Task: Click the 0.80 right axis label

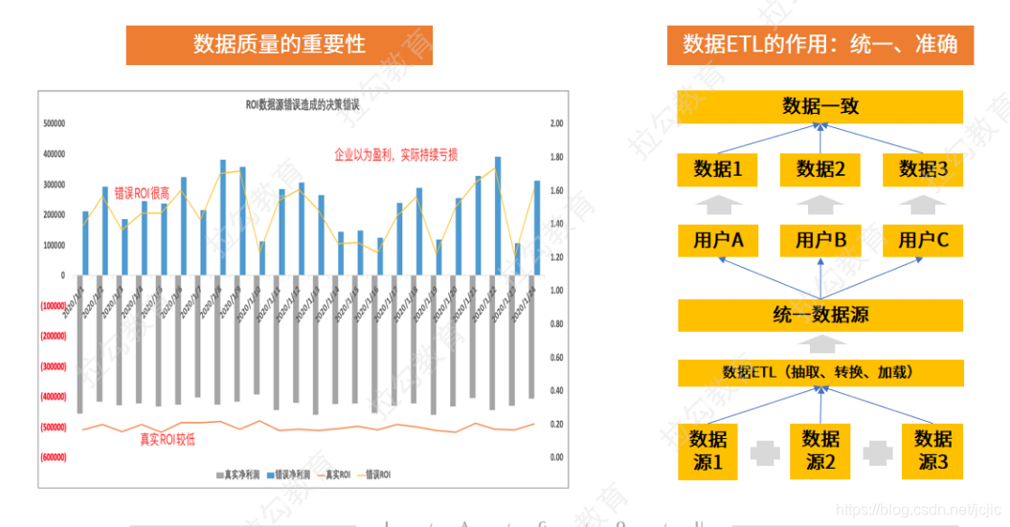Action: click(x=556, y=324)
